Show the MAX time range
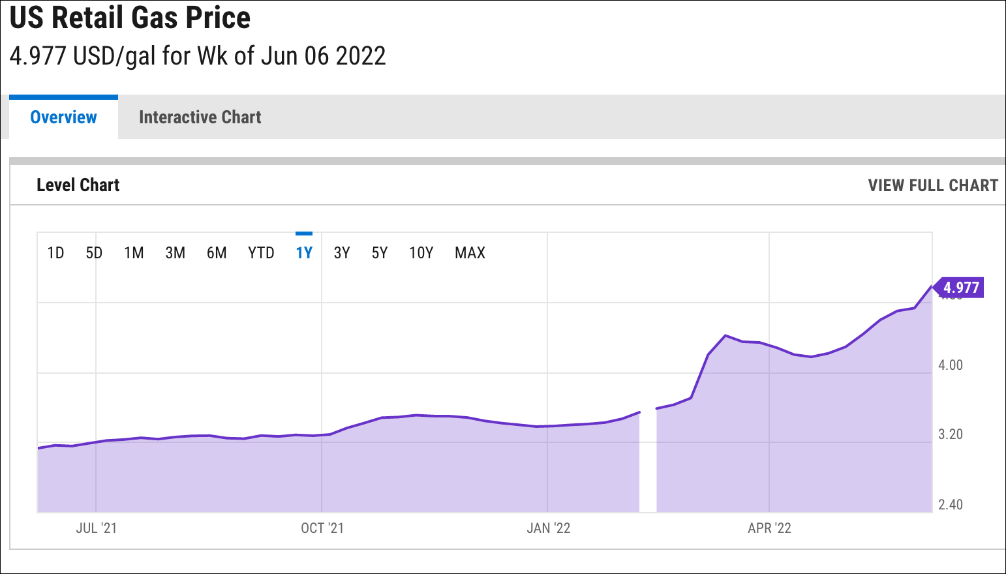The height and width of the screenshot is (574, 1006). [470, 253]
